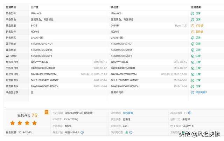Click the green check icon in 蜂窝地址 row

click(192, 50)
